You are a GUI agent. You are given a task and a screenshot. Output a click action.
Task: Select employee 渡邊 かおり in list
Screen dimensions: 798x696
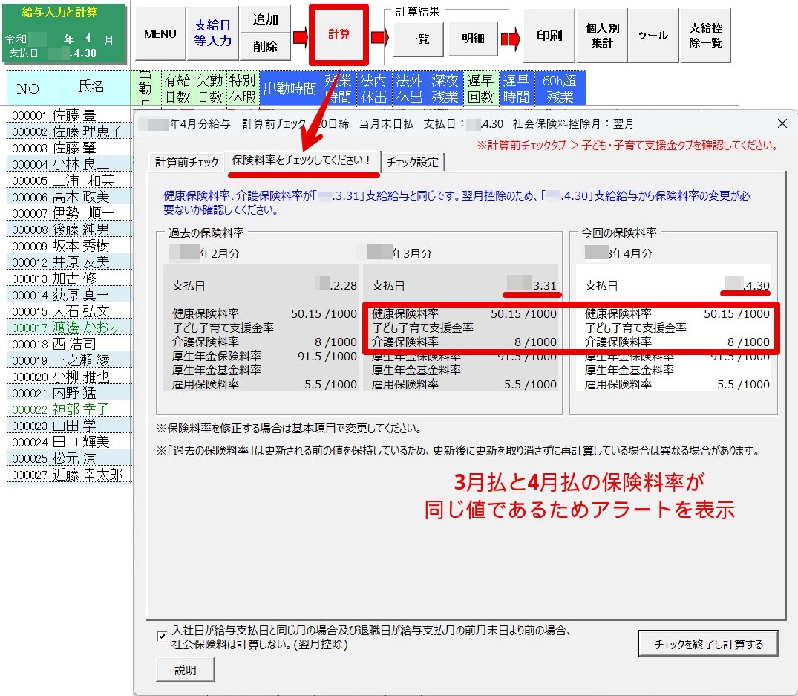pos(85,328)
